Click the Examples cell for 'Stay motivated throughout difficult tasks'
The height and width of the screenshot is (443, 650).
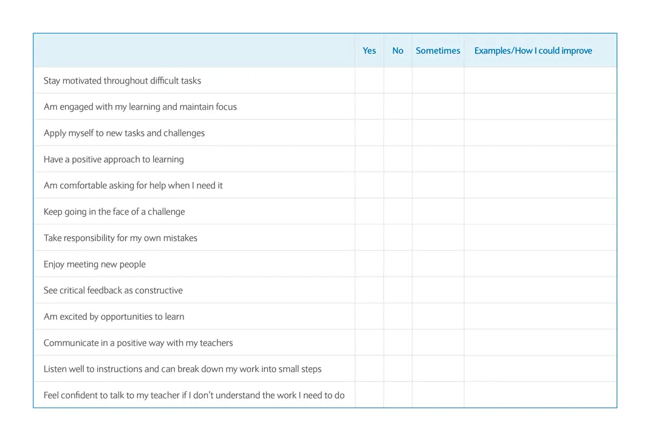(x=540, y=81)
